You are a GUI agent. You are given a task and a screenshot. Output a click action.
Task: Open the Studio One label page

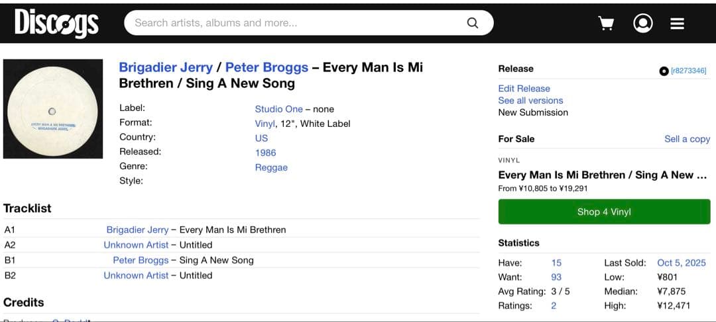pyautogui.click(x=278, y=109)
